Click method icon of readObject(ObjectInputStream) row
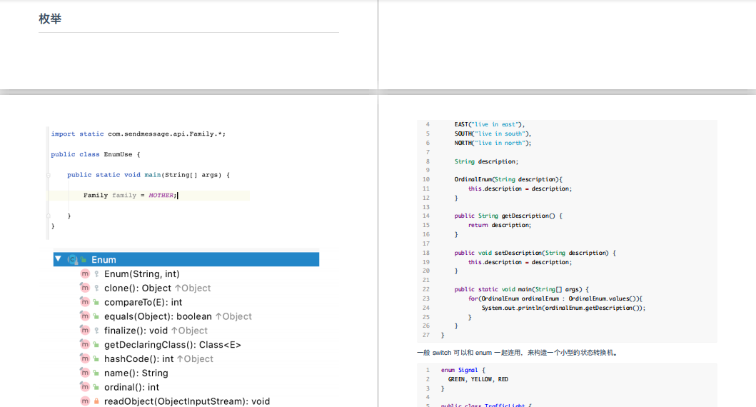This screenshot has height=407, width=756. point(85,401)
